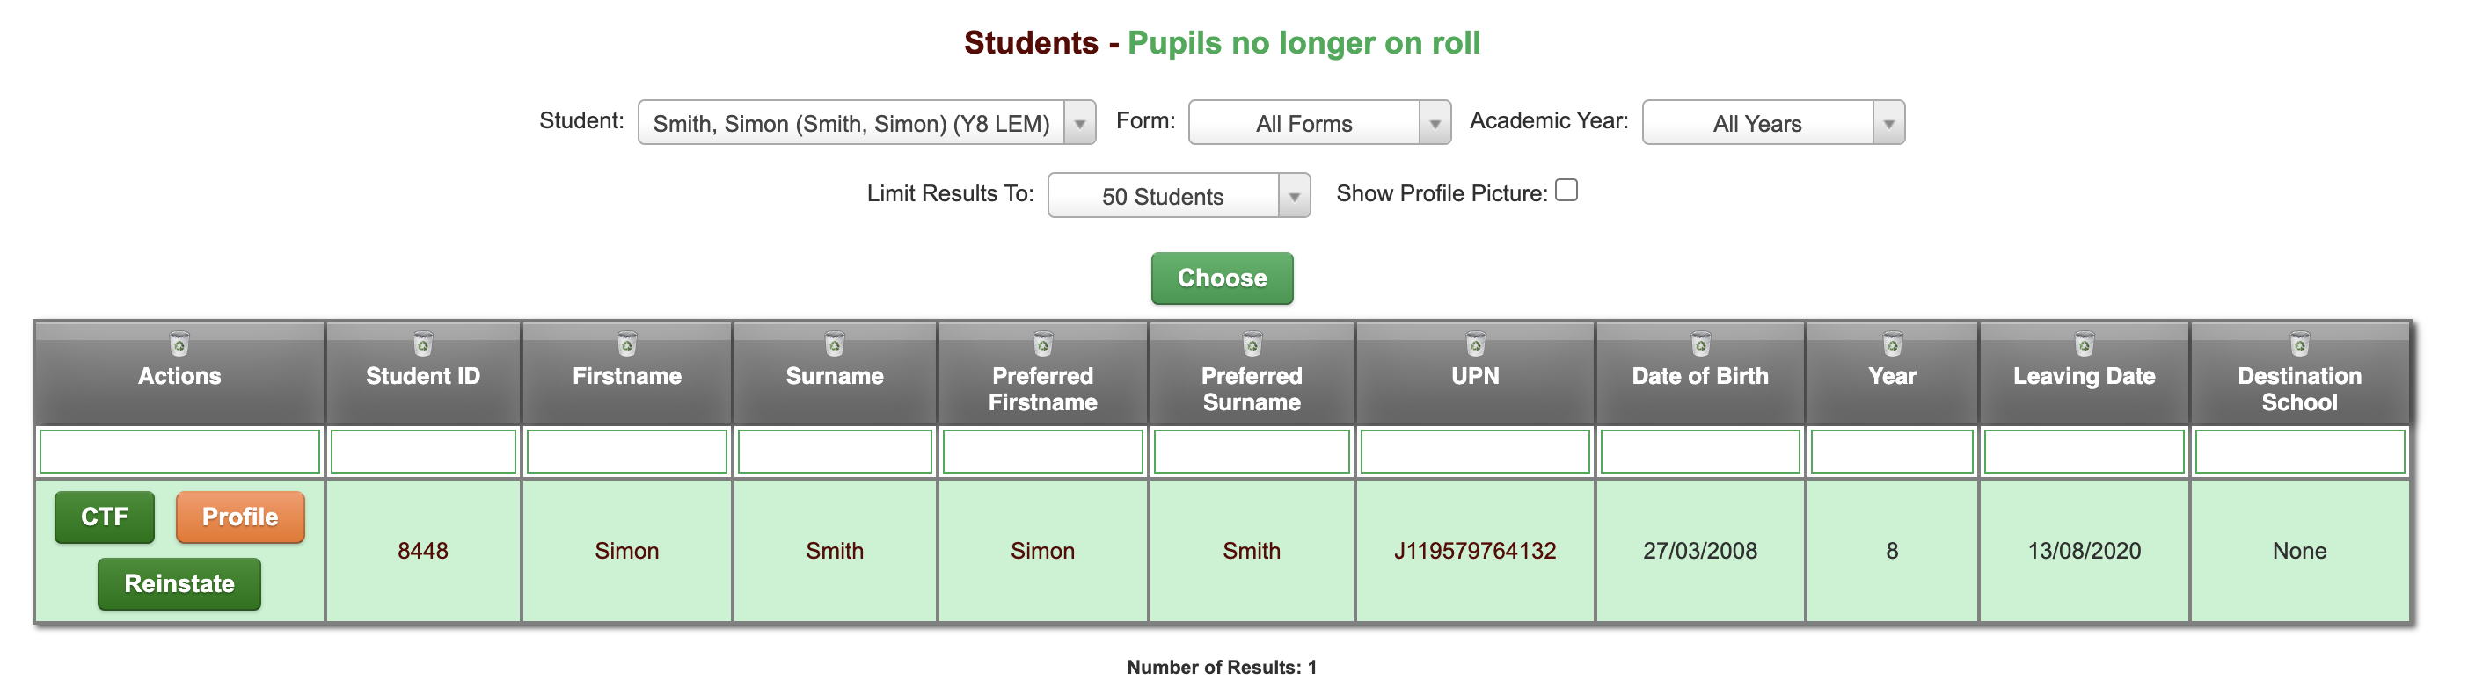Sort by Year column header
This screenshot has width=2468, height=687.
1892,376
